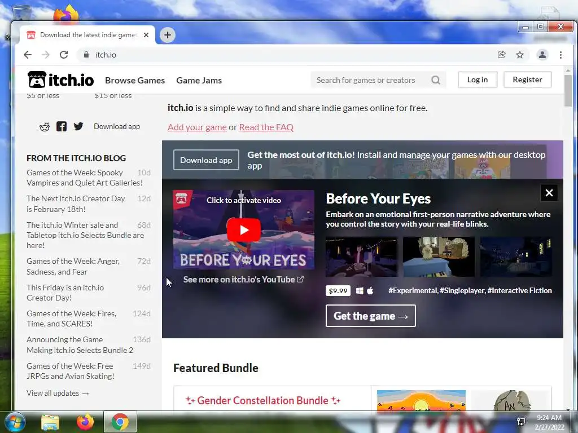This screenshot has height=433, width=578.
Task: Bookmark this page with the star
Action: [x=520, y=55]
